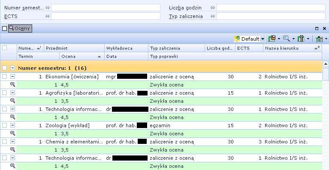Tick checkbox for Ekonomia [ćwiczenia] row
329x170 pixels.
pos(4,77)
